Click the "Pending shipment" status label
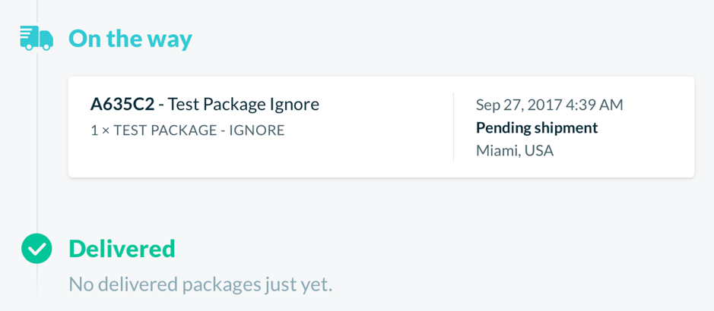The height and width of the screenshot is (311, 714). pos(537,128)
